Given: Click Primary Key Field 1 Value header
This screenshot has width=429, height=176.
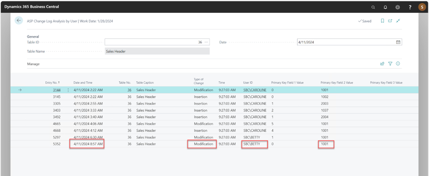Looking at the screenshot, I should (287, 83).
